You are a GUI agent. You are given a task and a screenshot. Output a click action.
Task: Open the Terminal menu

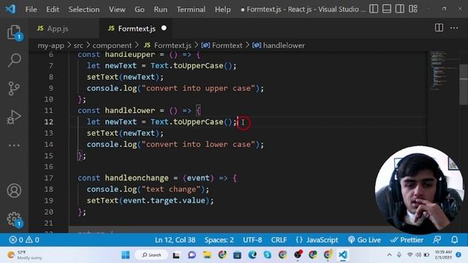191,9
